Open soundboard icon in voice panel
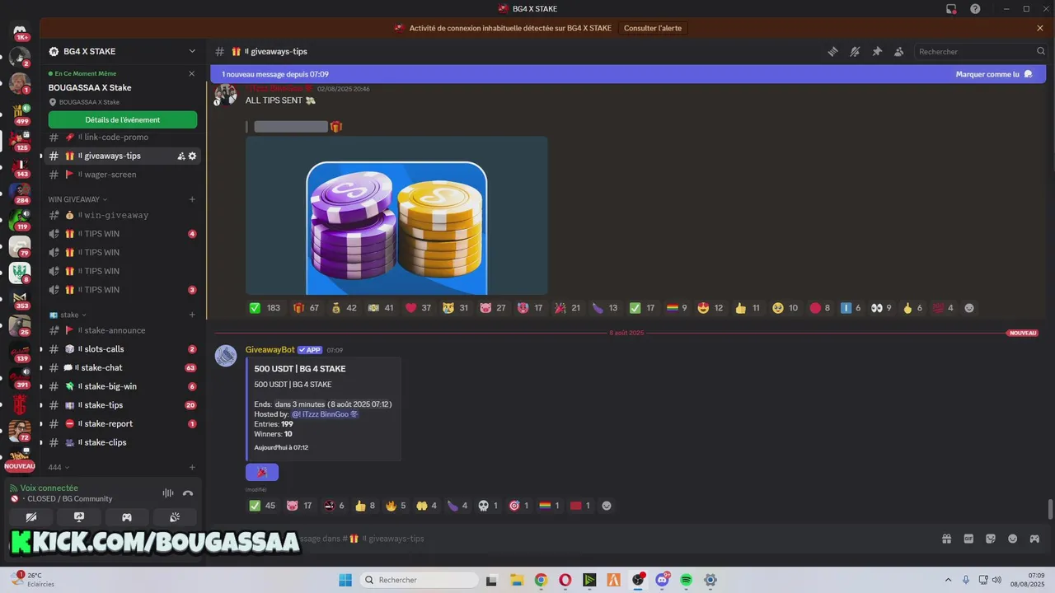Image resolution: width=1055 pixels, height=593 pixels. (175, 517)
